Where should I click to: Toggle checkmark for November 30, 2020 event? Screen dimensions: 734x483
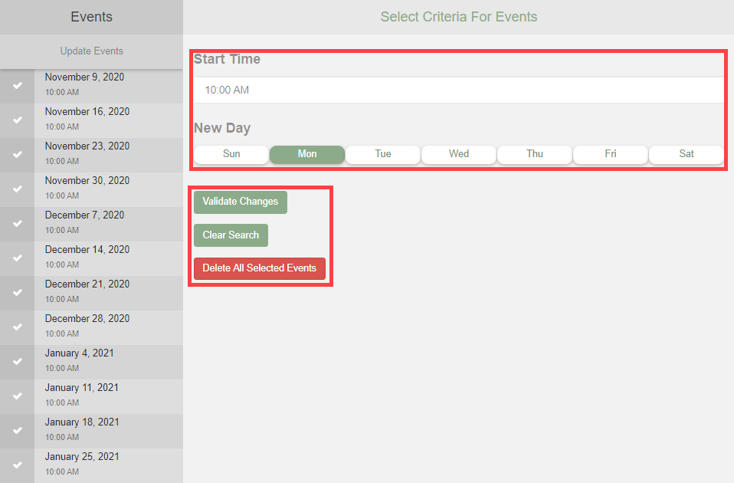(18, 189)
